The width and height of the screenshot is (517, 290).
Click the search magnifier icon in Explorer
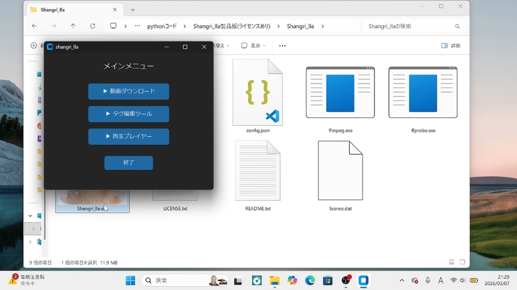pyautogui.click(x=457, y=26)
